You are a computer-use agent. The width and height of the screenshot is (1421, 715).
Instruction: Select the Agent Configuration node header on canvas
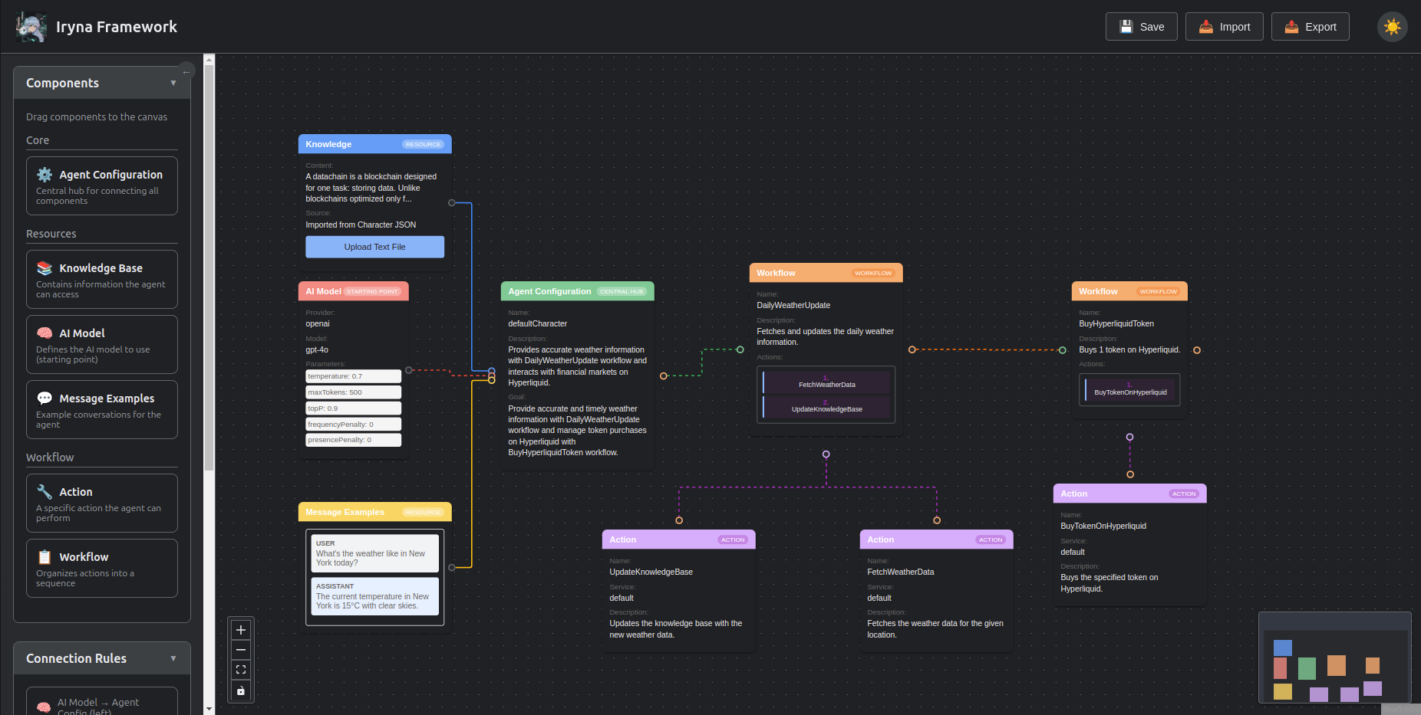577,291
